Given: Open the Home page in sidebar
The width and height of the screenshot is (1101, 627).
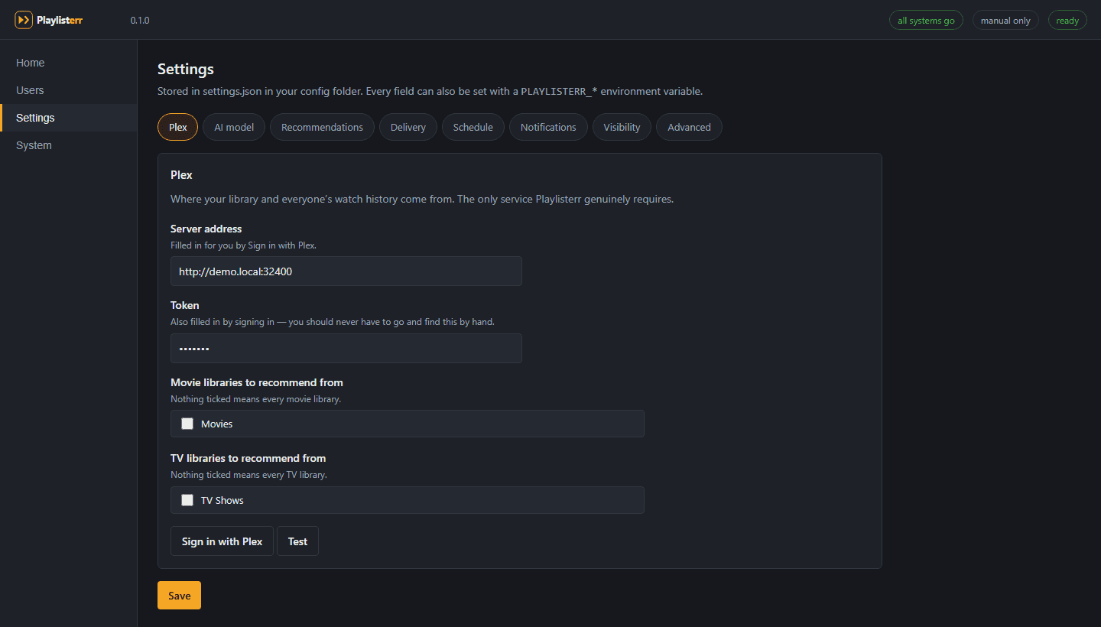Looking at the screenshot, I should pos(69,63).
